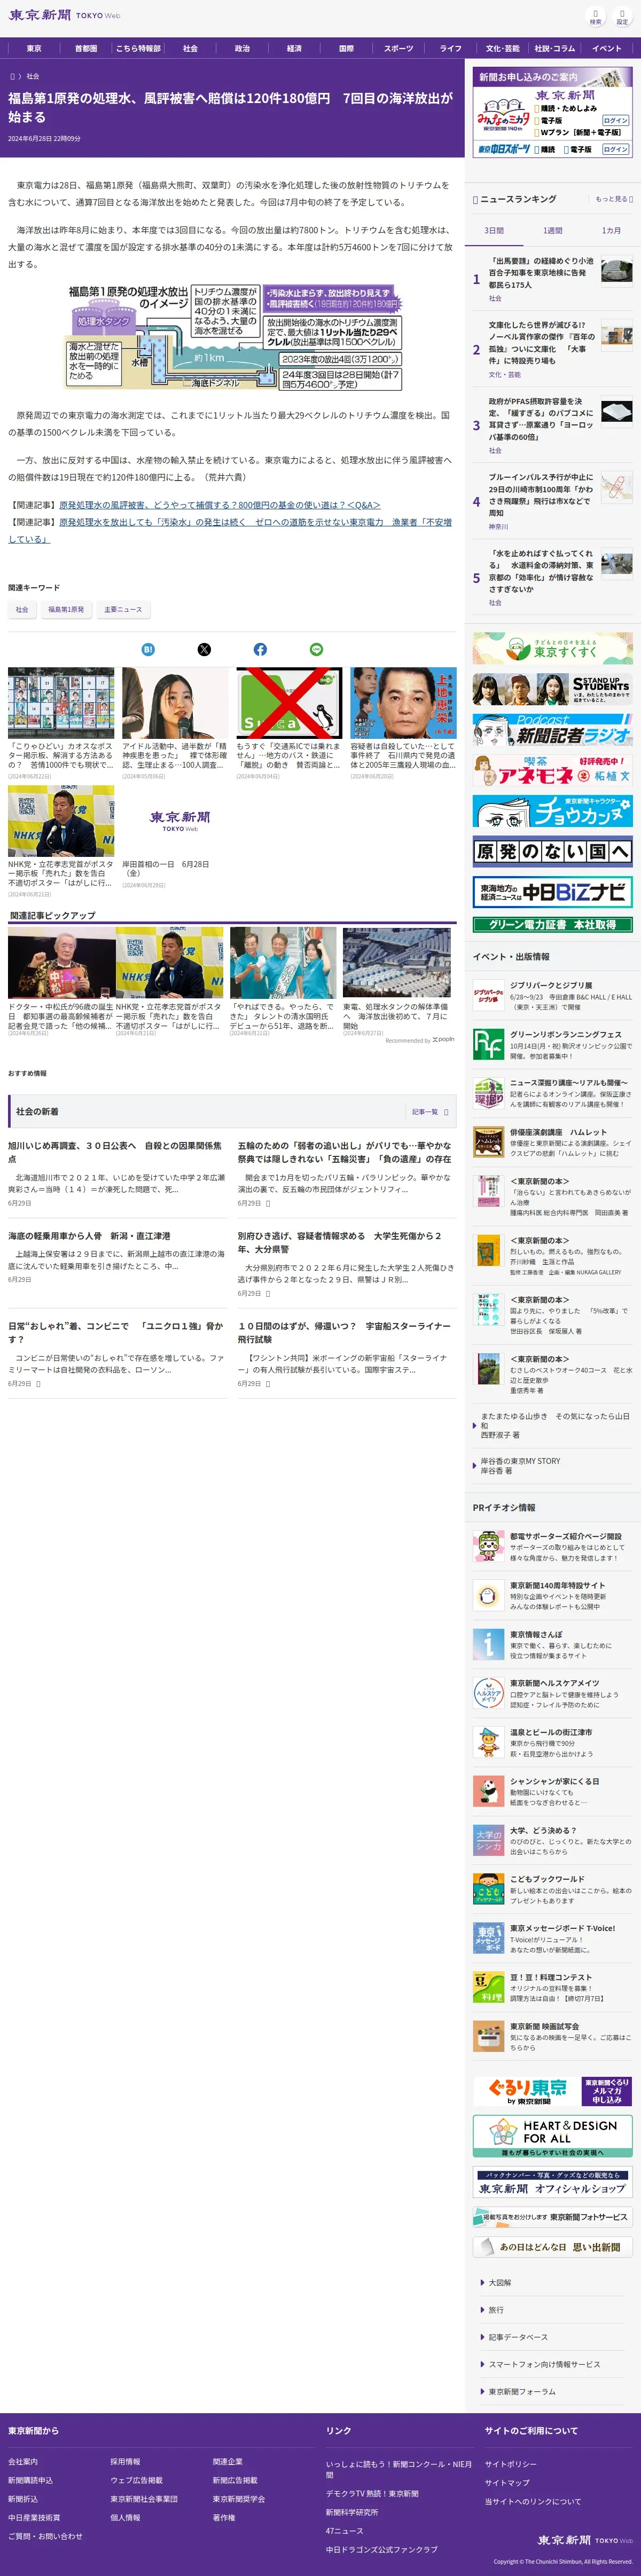Click 東京情報さんぽ info icon
The image size is (641, 2576).
(488, 1644)
